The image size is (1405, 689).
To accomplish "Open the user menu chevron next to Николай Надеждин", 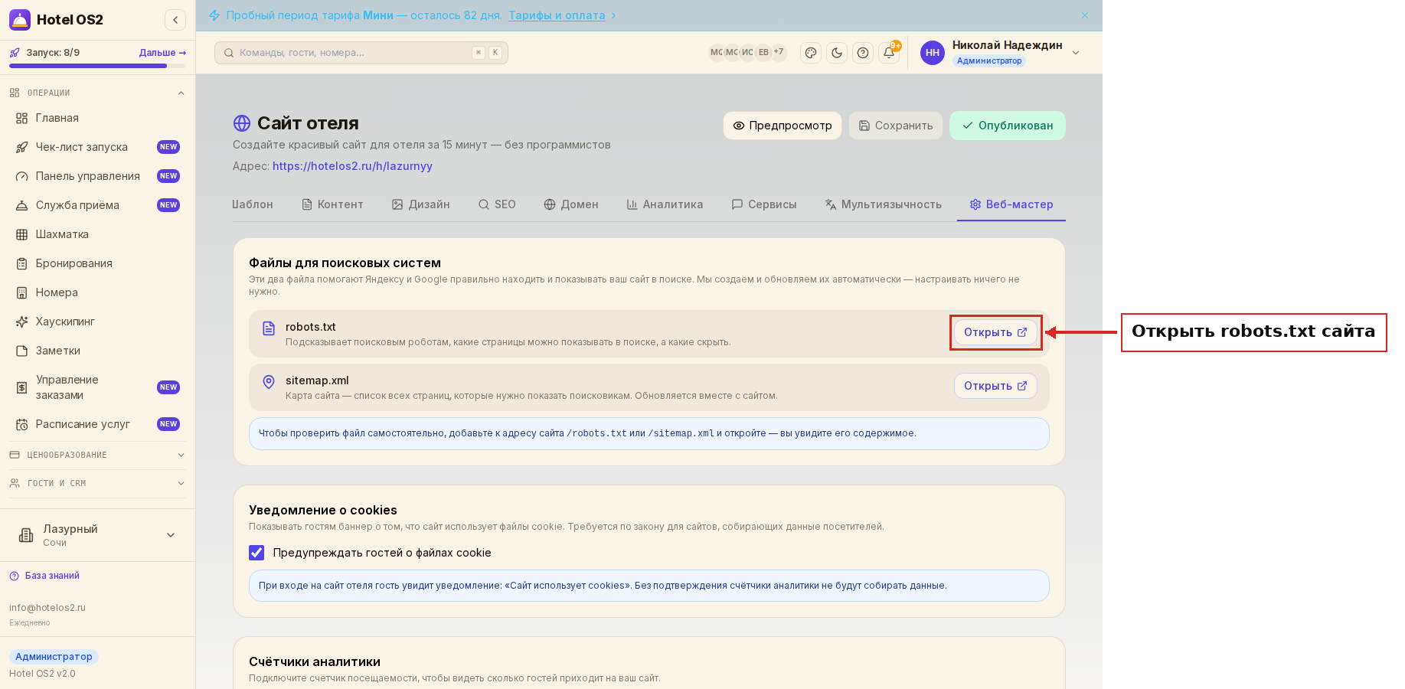I will click(1076, 53).
